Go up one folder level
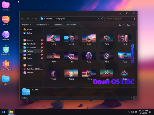This screenshot has width=154, height=115. (x=36, y=19)
